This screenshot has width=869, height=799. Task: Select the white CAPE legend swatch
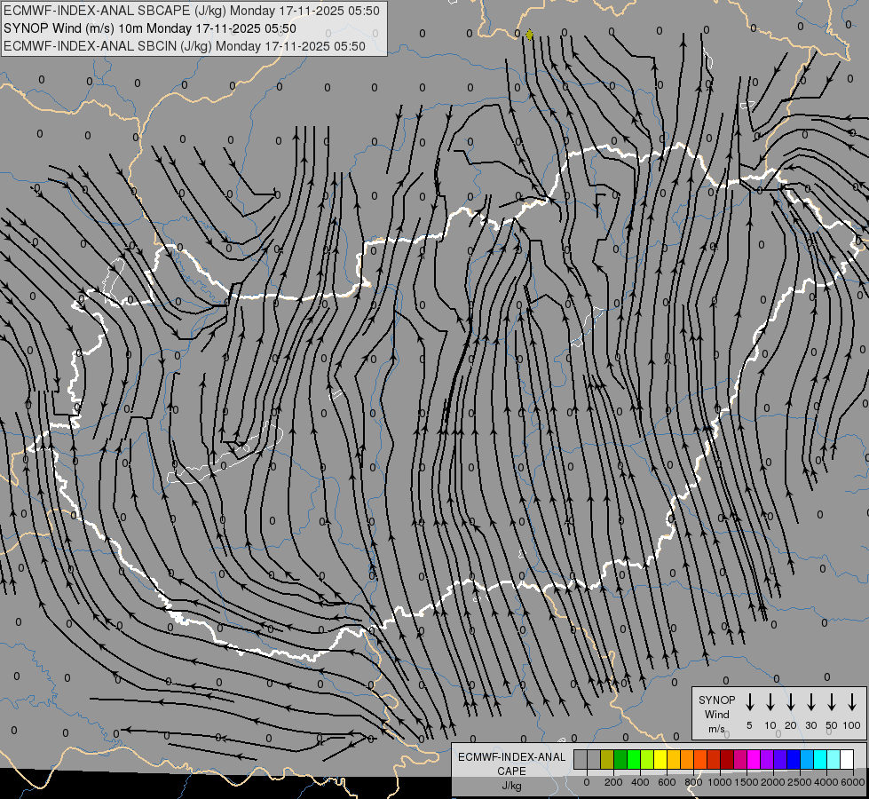tap(846, 759)
